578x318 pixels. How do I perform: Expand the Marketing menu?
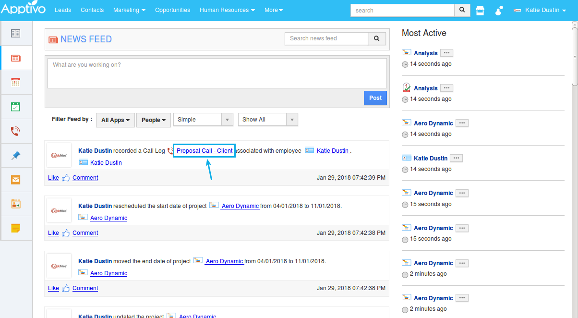click(129, 10)
